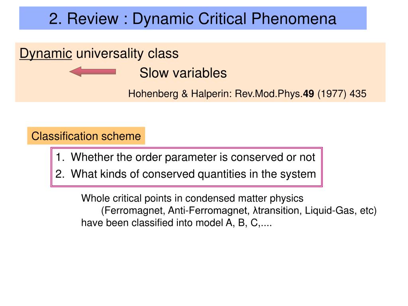The height and width of the screenshot is (306, 408).
Task: Select list item 2 about conserved quantities
Action: (x=186, y=174)
